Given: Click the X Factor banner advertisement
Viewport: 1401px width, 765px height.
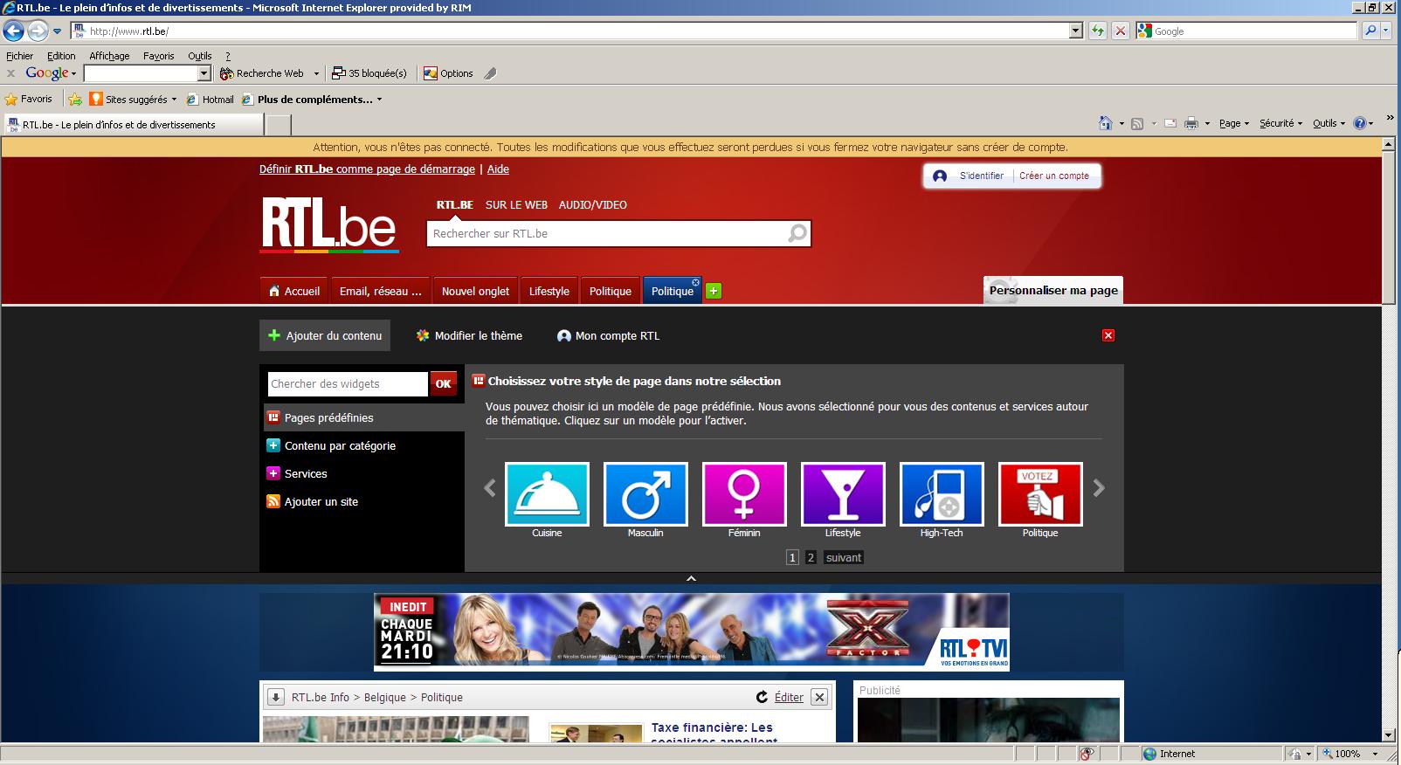Looking at the screenshot, I should pyautogui.click(x=691, y=632).
